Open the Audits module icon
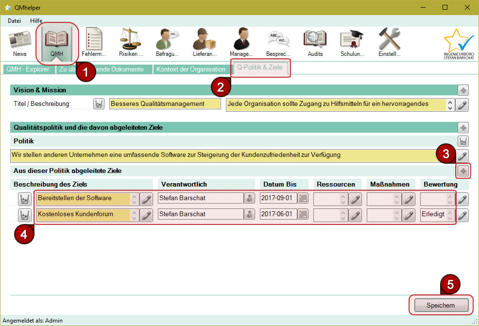The width and height of the screenshot is (479, 326). pos(315,42)
